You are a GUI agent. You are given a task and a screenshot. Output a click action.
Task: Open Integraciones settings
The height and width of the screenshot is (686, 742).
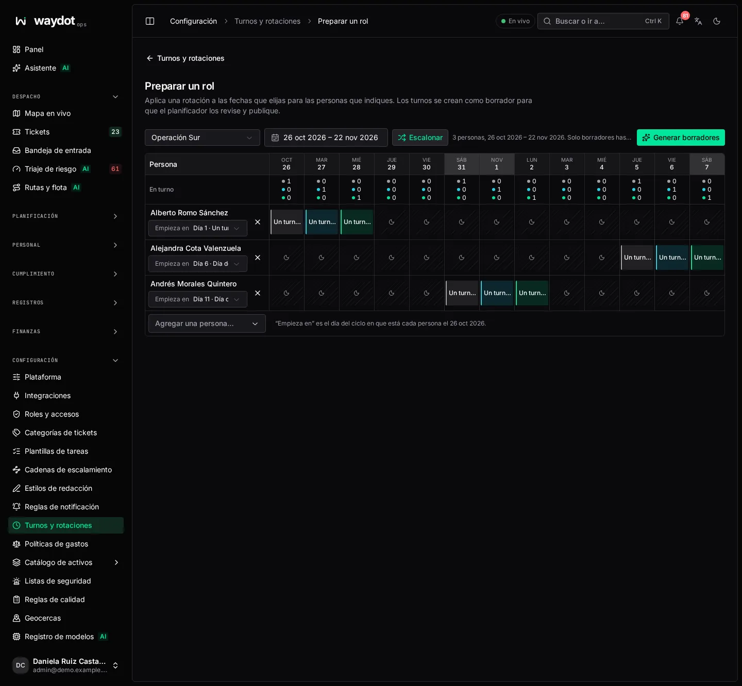(x=66, y=396)
